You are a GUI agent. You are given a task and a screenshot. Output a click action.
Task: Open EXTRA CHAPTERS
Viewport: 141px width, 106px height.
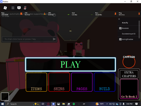(129, 74)
